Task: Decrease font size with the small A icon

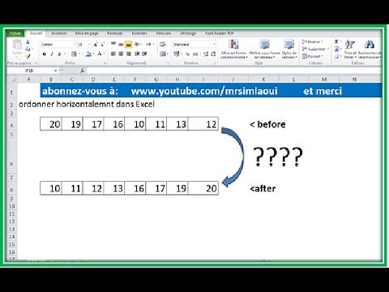Action: tap(103, 45)
